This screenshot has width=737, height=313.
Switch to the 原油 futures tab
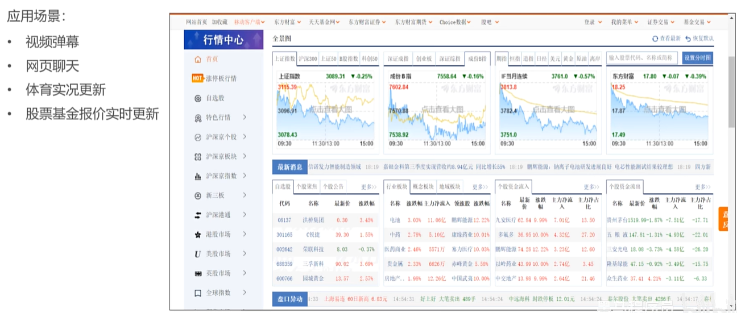581,59
